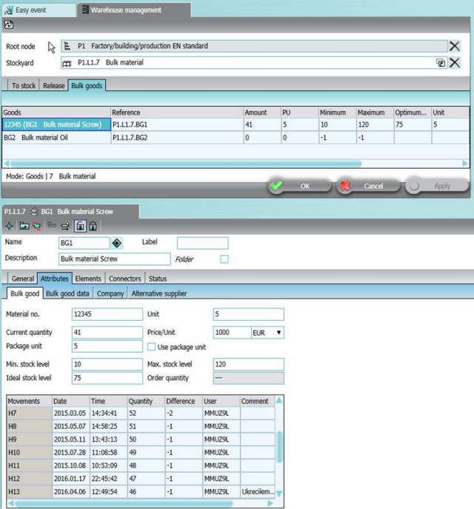
Task: Click the goods table scroll right arrow
Action: [x=465, y=163]
